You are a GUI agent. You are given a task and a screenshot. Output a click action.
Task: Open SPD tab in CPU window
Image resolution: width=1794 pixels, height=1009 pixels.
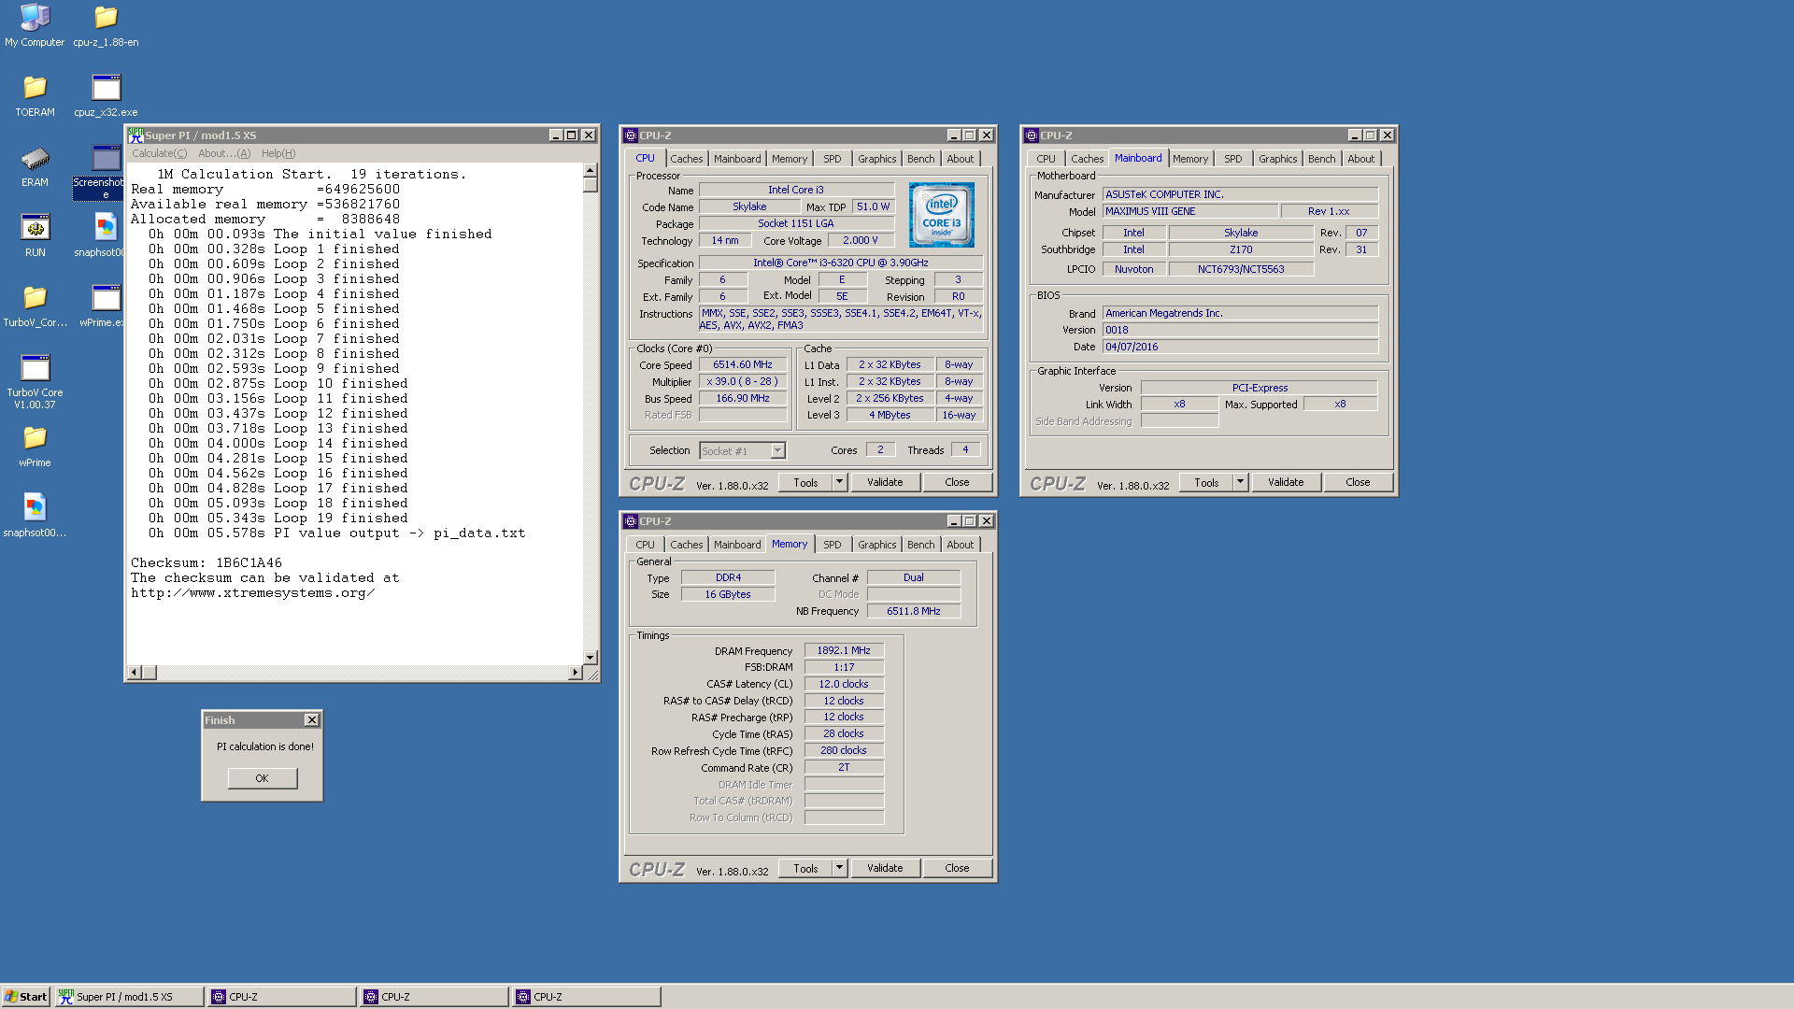[x=832, y=159]
